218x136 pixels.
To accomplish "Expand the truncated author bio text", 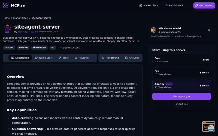I will click(x=178, y=36).
